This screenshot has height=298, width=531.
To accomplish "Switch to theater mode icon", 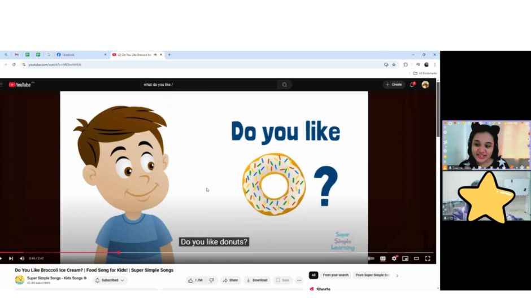I will click(x=416, y=258).
